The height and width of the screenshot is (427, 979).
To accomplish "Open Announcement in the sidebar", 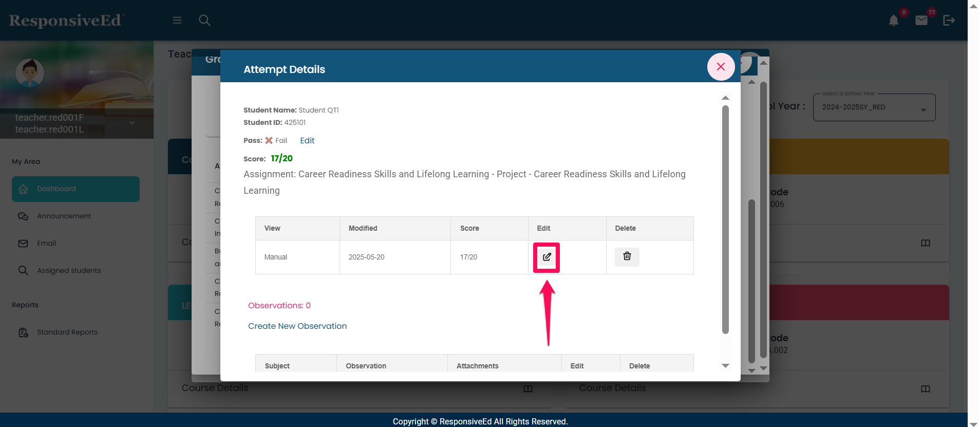I will [x=64, y=216].
